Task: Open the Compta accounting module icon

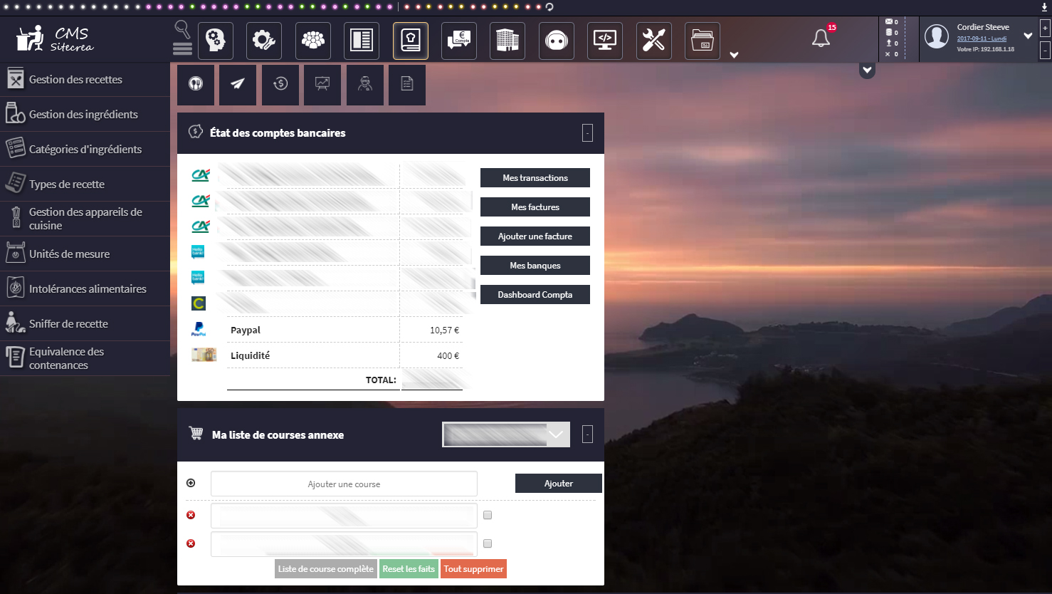Action: point(459,41)
